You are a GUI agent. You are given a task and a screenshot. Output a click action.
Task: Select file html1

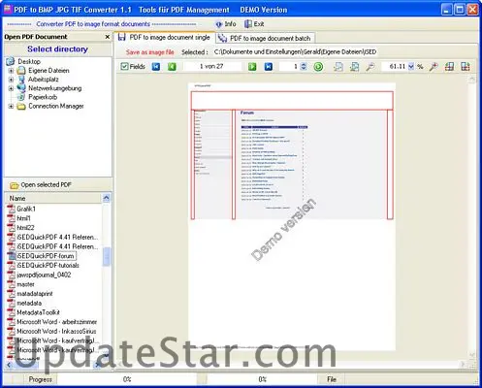click(x=23, y=218)
